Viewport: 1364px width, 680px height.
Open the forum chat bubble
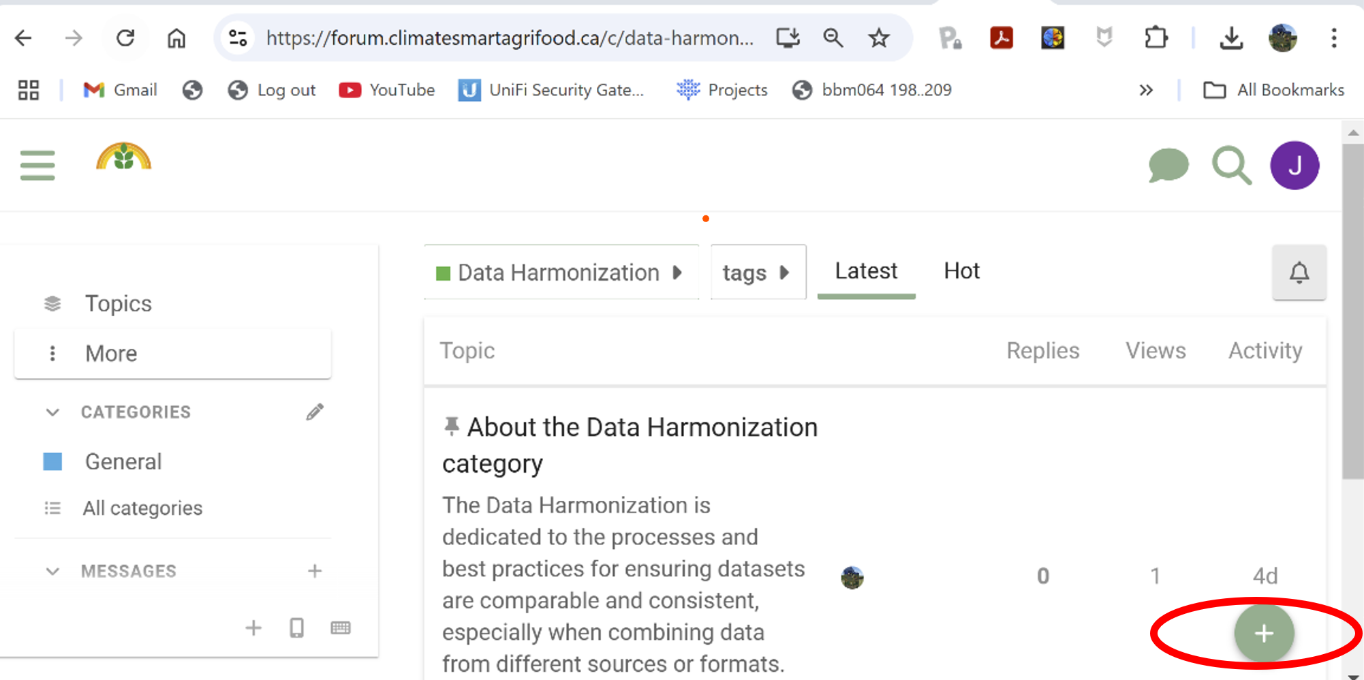(x=1168, y=166)
